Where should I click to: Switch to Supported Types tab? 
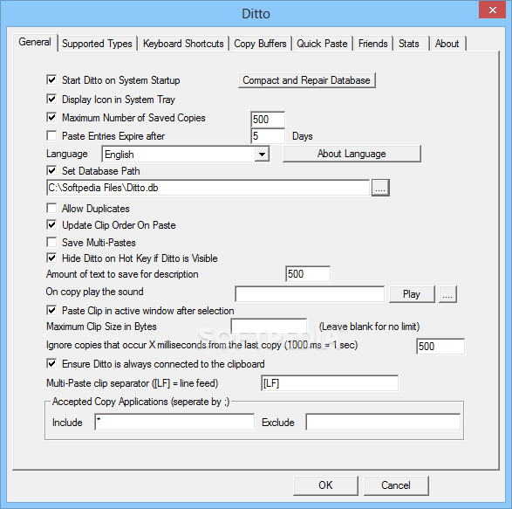pyautogui.click(x=97, y=44)
